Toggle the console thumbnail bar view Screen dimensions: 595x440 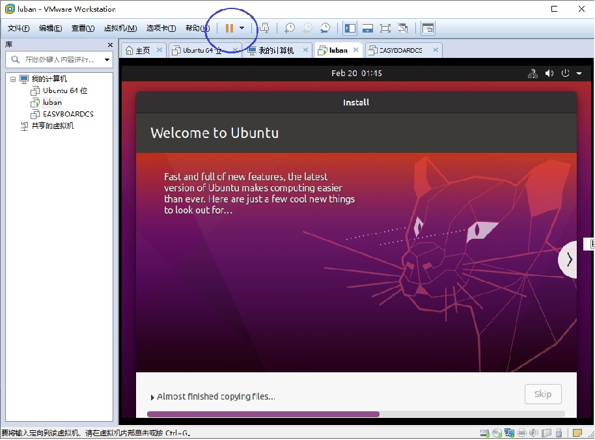367,27
